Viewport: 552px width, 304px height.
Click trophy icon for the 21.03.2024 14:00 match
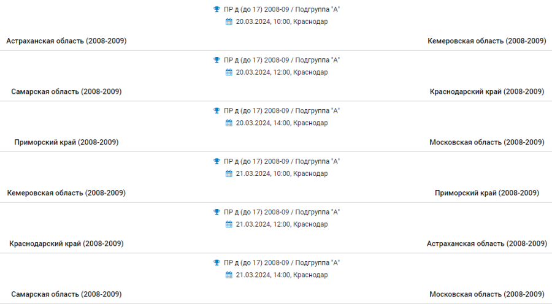pyautogui.click(x=217, y=263)
